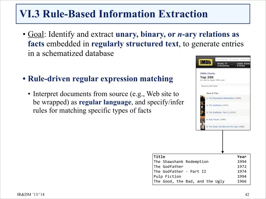Click the table cell 'The Godfather - Part II'
Image resolution: width=266 pixels, height=199 pixels.
point(180,171)
